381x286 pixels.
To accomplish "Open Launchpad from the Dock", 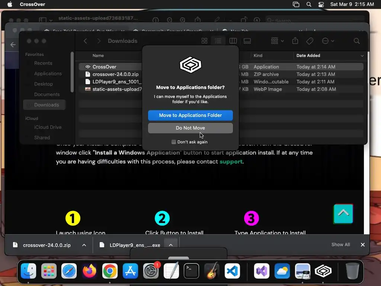I will point(49,271).
